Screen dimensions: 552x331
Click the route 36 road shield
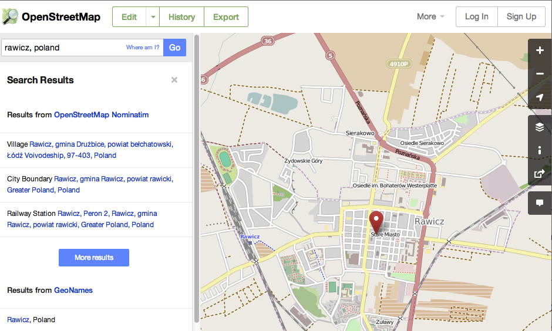268,41
